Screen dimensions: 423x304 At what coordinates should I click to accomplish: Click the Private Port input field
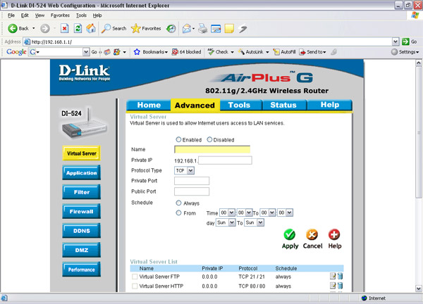191,181
